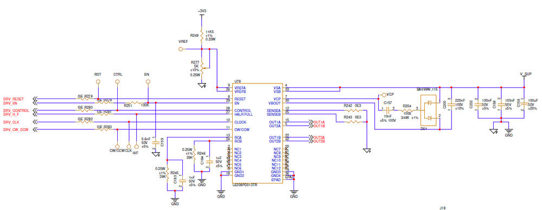Image resolution: width=542 pixels, height=210 pixels.
Task: Click the CW/CCW test point circle
Action: [117, 146]
